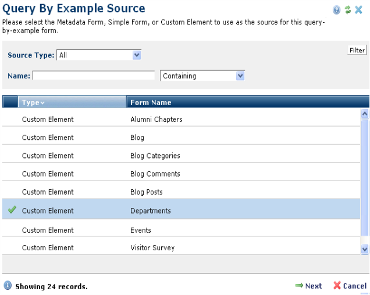Click the green refresh arrows icon
The height and width of the screenshot is (295, 370).
click(347, 10)
